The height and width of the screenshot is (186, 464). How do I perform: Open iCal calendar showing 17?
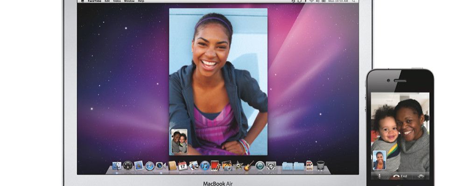[183, 166]
